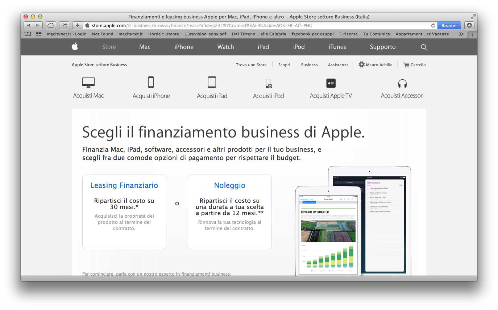Open the 'Appartament...er Vacanze' bookmark
This screenshot has width=498, height=310.
point(422,34)
